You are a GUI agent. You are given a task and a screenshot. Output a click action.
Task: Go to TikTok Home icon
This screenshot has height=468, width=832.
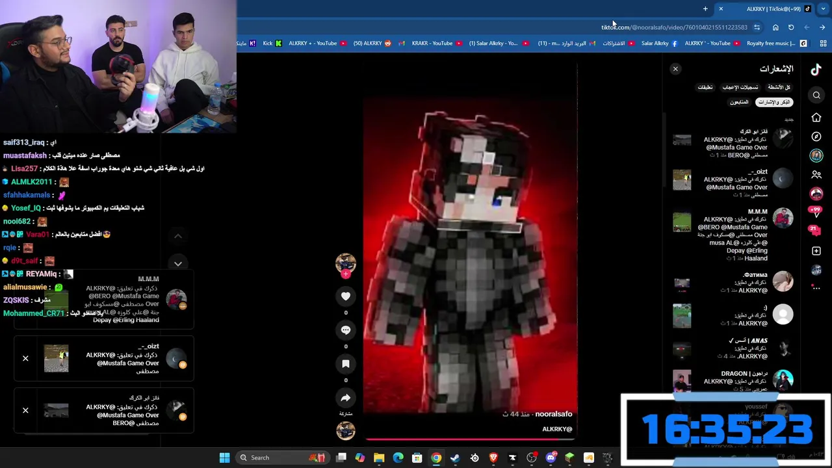(x=816, y=118)
